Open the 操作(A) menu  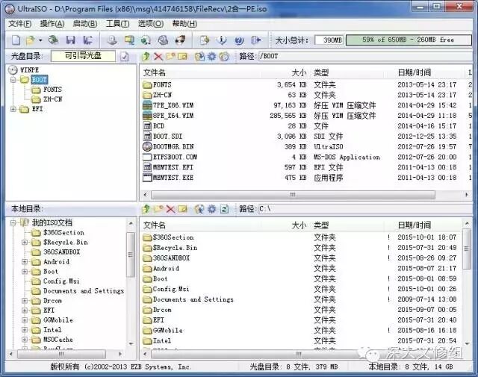point(52,23)
